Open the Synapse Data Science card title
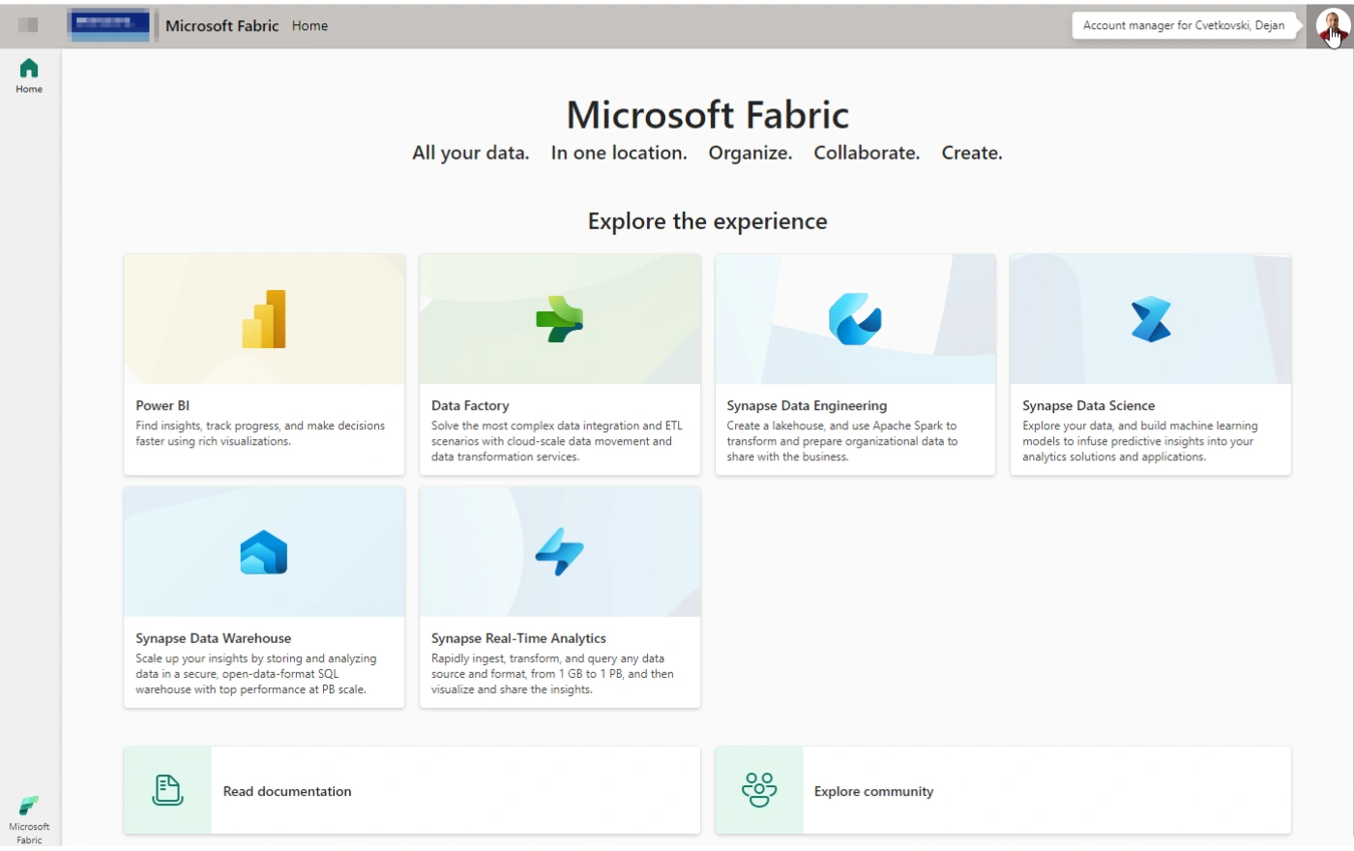This screenshot has height=851, width=1354. (x=1088, y=405)
